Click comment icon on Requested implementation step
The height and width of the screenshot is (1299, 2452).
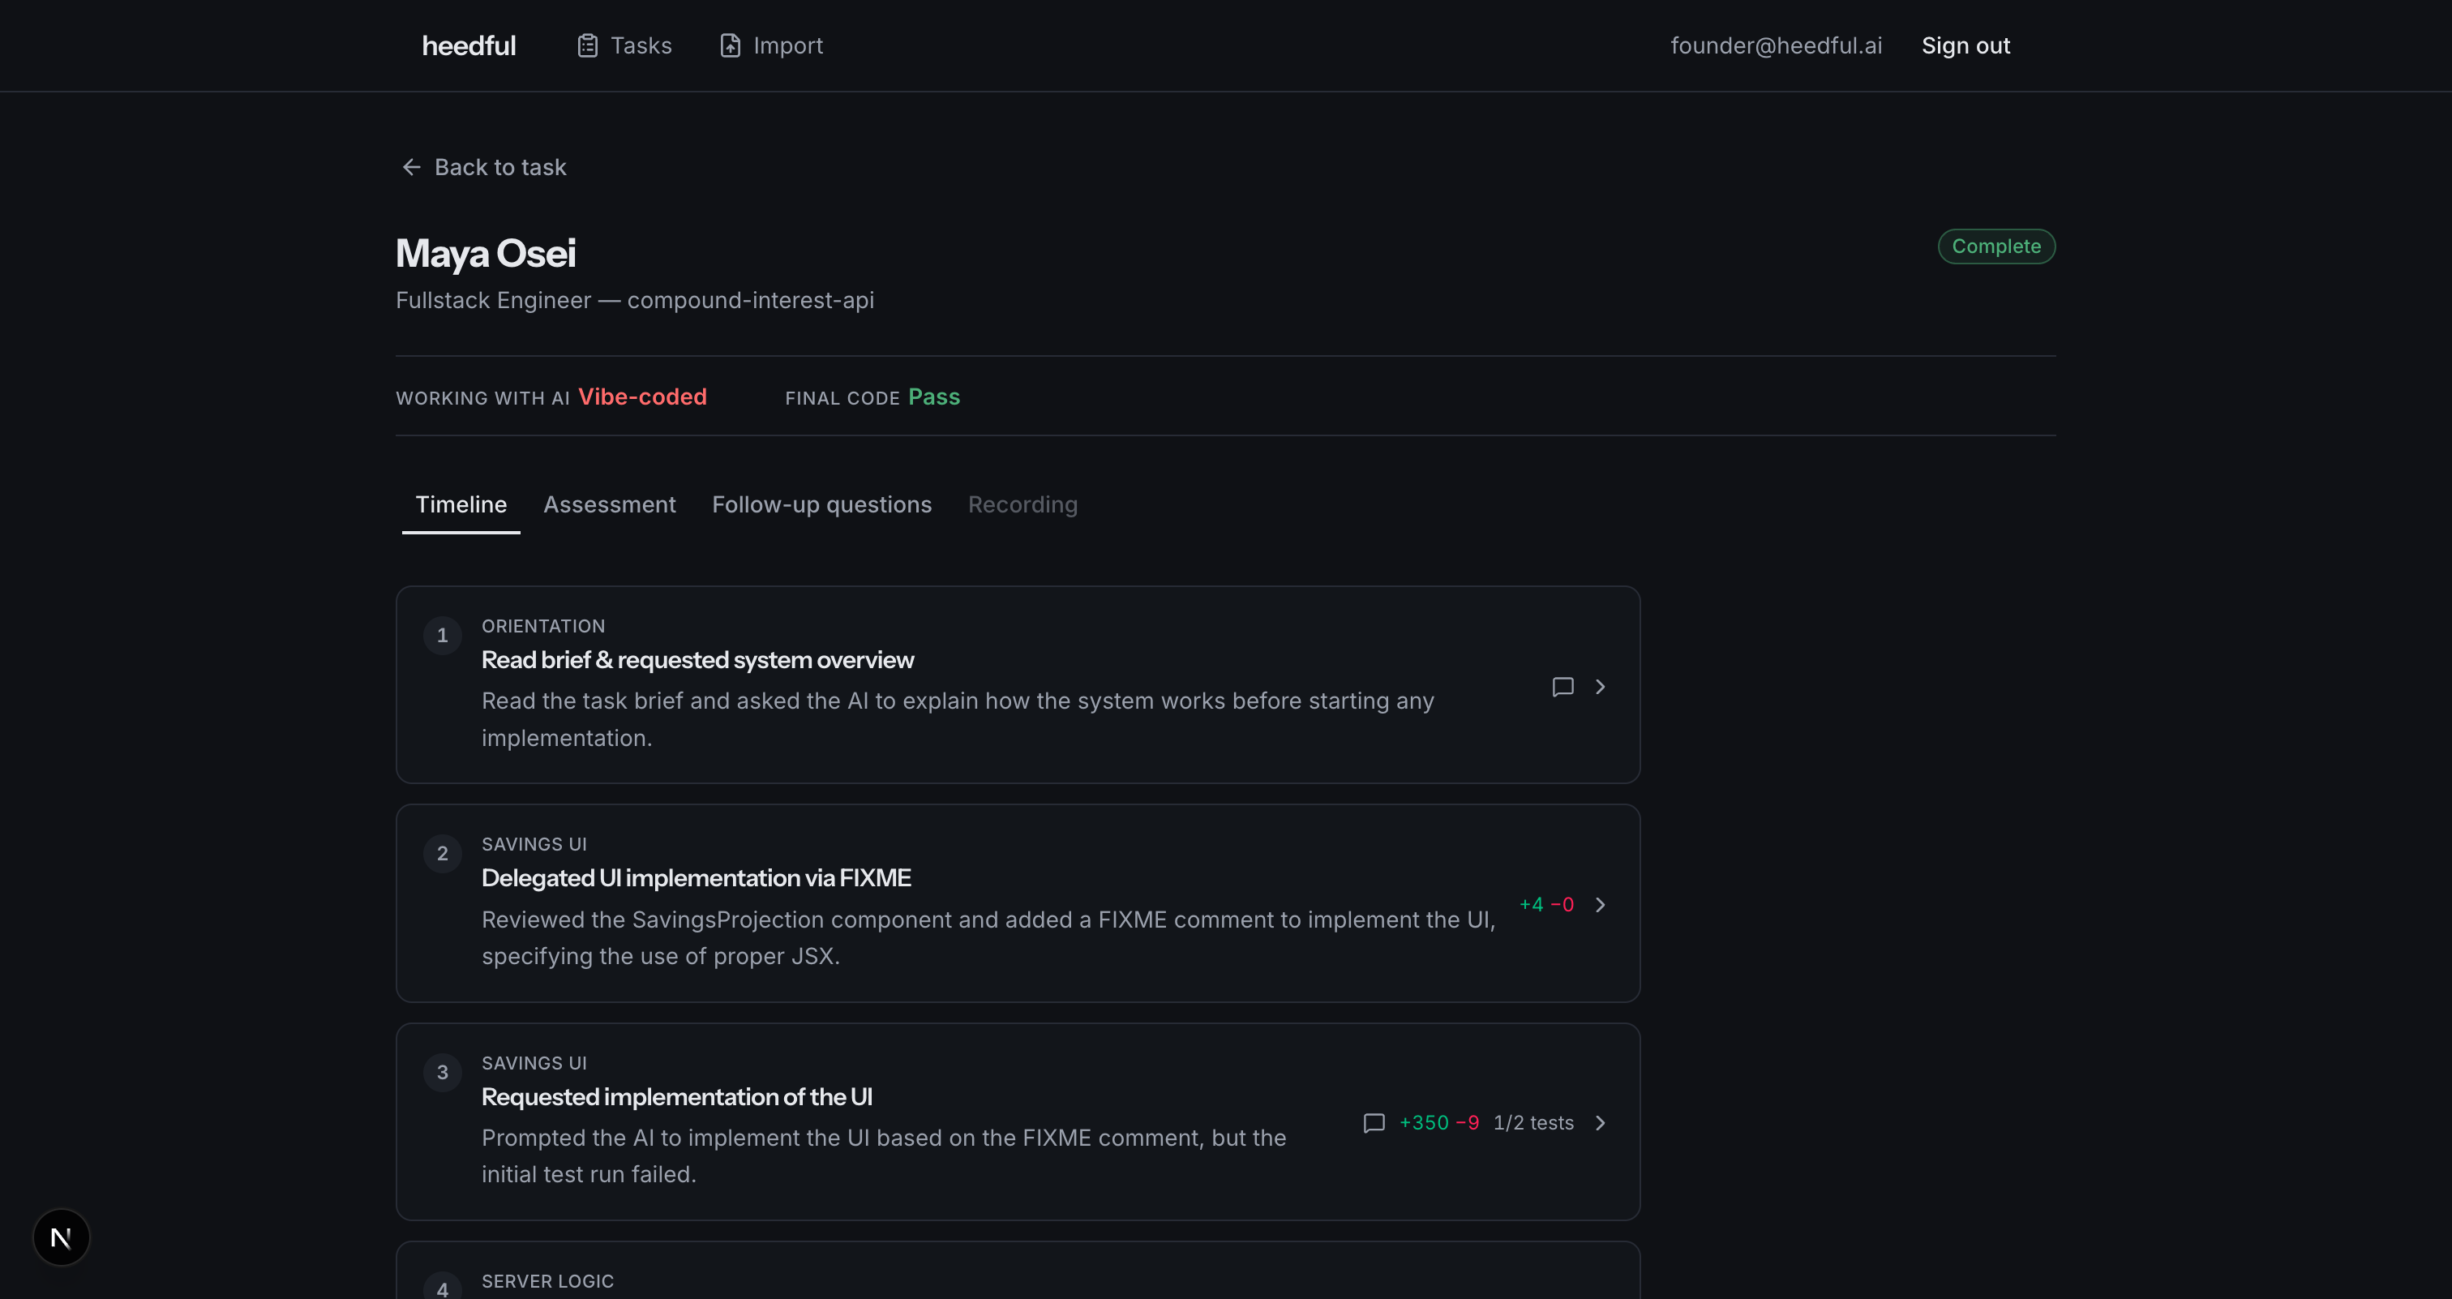[1374, 1123]
